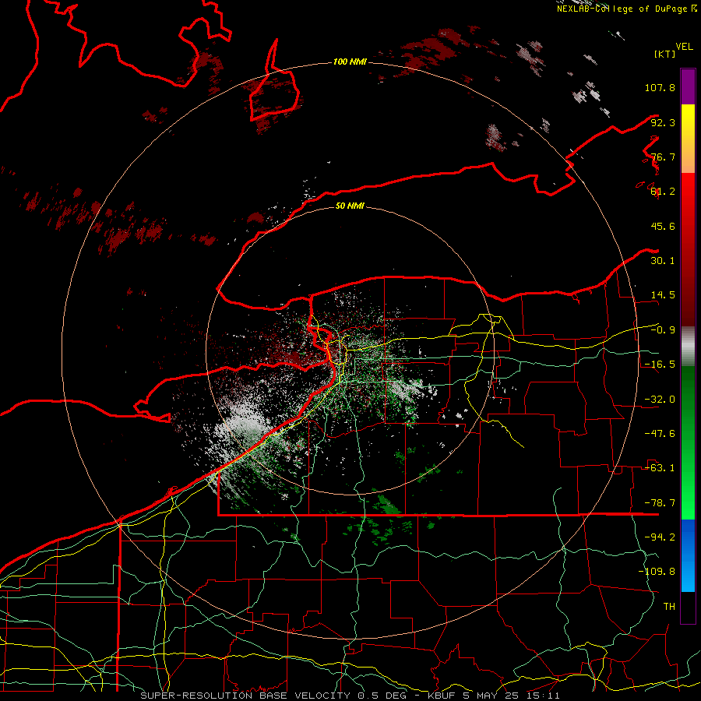Click the 61.2 value on velocity scale

(663, 192)
